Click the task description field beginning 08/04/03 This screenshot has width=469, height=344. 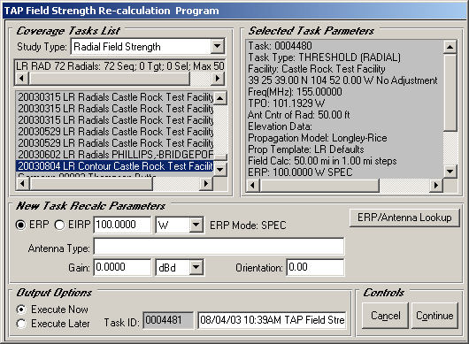(x=272, y=320)
